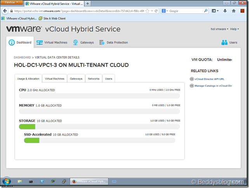Go to the browser Home page
Image resolution: width=249 pixels, height=188 pixels.
pos(233,11)
